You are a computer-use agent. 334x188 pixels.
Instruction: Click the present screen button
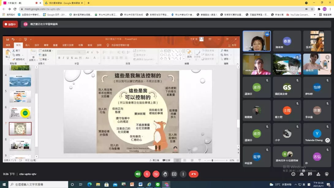(174, 174)
